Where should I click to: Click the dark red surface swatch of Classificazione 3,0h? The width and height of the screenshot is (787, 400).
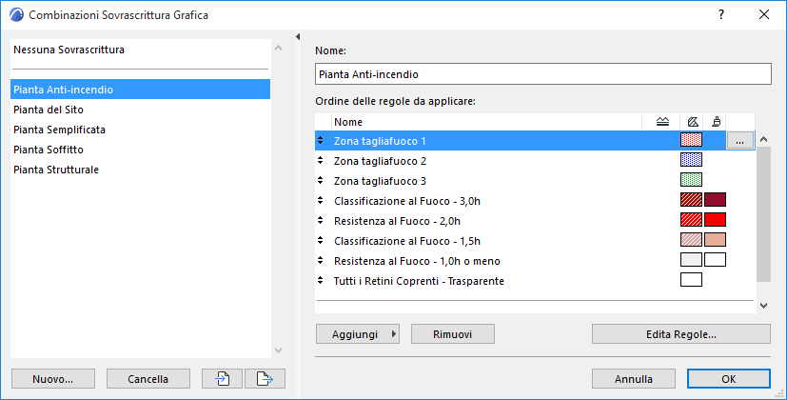coord(715,200)
